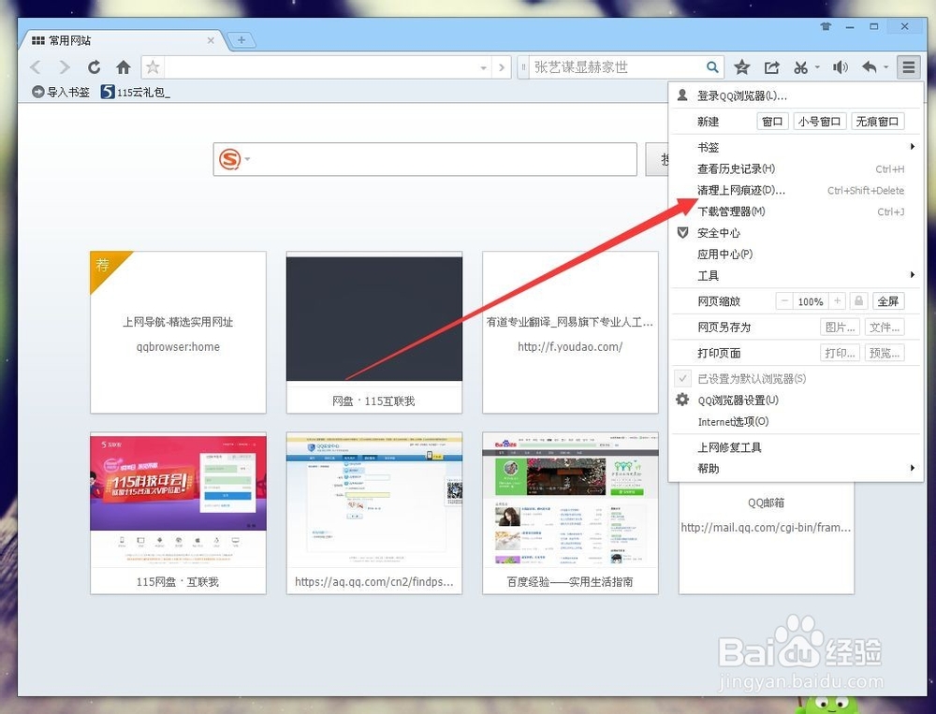Viewport: 936px width, 714px height.
Task: Open the 115网盘·互联我 thumbnail
Action: 178,513
